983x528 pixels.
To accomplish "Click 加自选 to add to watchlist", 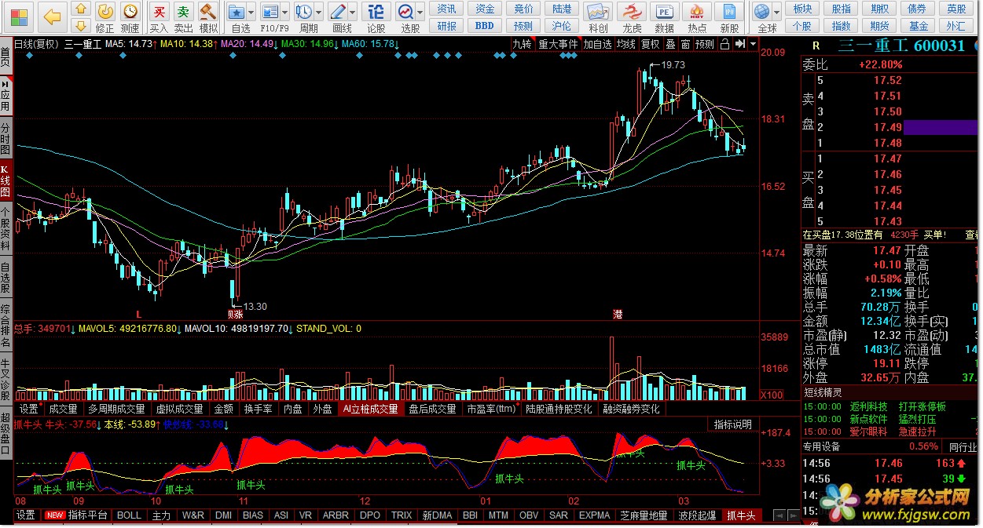I will coord(597,44).
